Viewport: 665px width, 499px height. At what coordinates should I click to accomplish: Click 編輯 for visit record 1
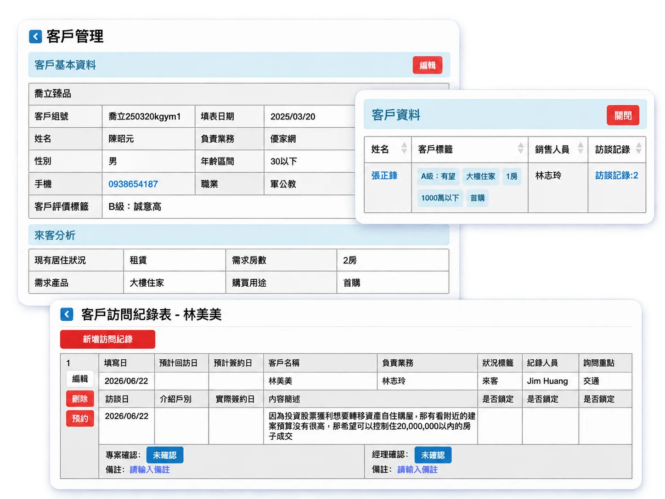point(80,379)
